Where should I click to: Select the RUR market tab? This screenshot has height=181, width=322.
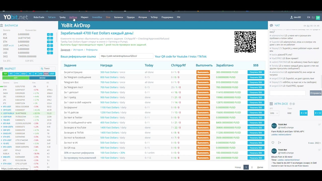point(46,74)
